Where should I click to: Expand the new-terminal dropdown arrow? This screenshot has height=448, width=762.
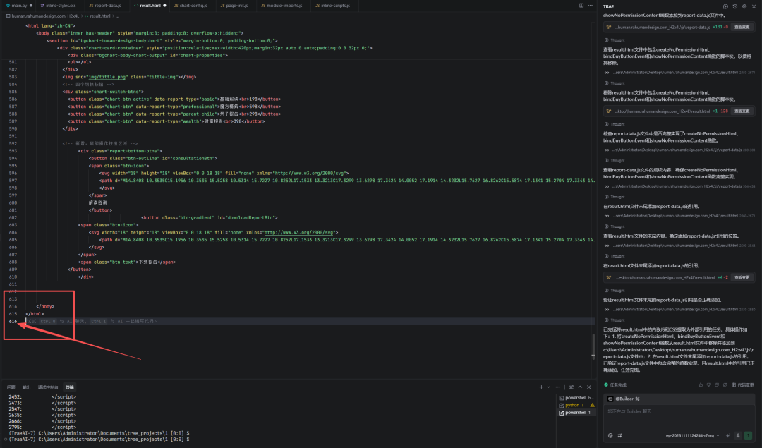coord(548,387)
